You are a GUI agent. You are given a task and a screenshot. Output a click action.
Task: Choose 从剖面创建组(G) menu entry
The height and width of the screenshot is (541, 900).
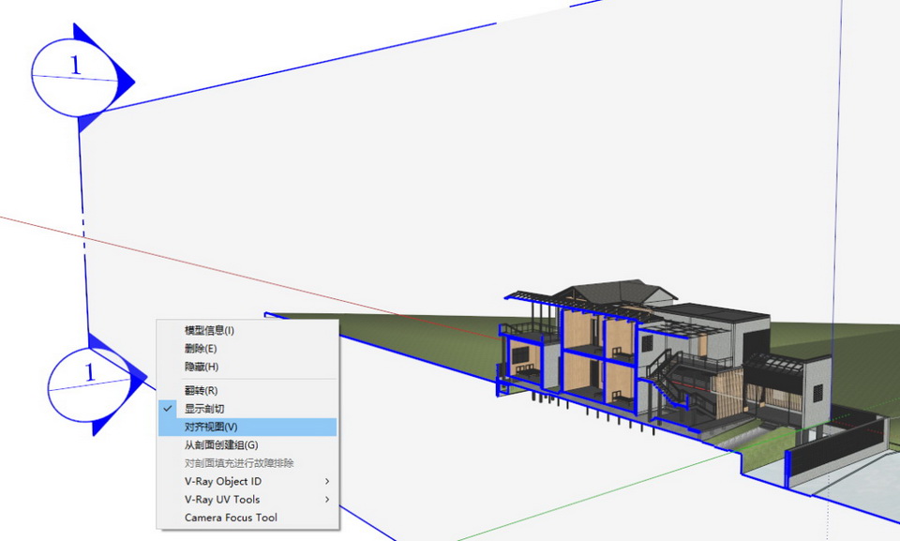[x=220, y=444]
